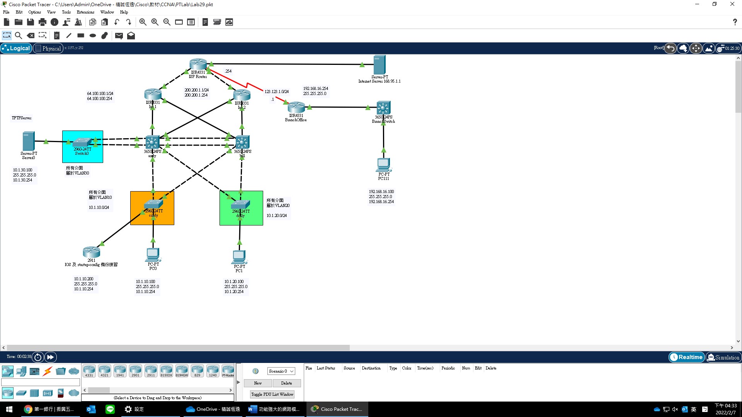Image resolution: width=742 pixels, height=417 pixels.
Task: Open the File menu
Action: pos(6,12)
